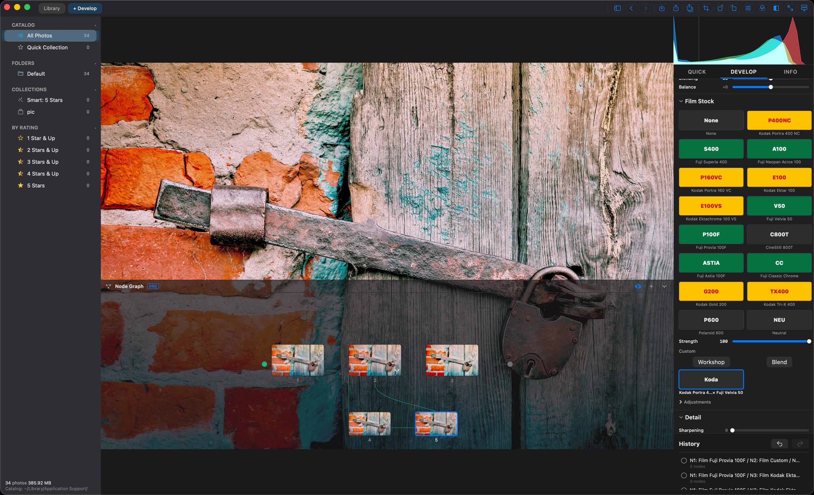Adjust the film Strength slider
814x495 pixels.
click(770, 341)
